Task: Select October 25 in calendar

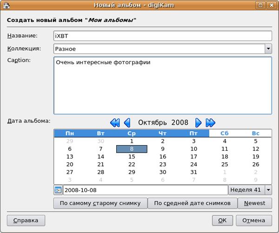Action: coord(225,165)
